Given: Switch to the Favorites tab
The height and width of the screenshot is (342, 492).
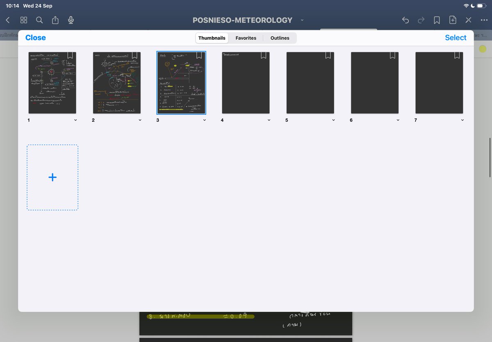Looking at the screenshot, I should click(246, 38).
